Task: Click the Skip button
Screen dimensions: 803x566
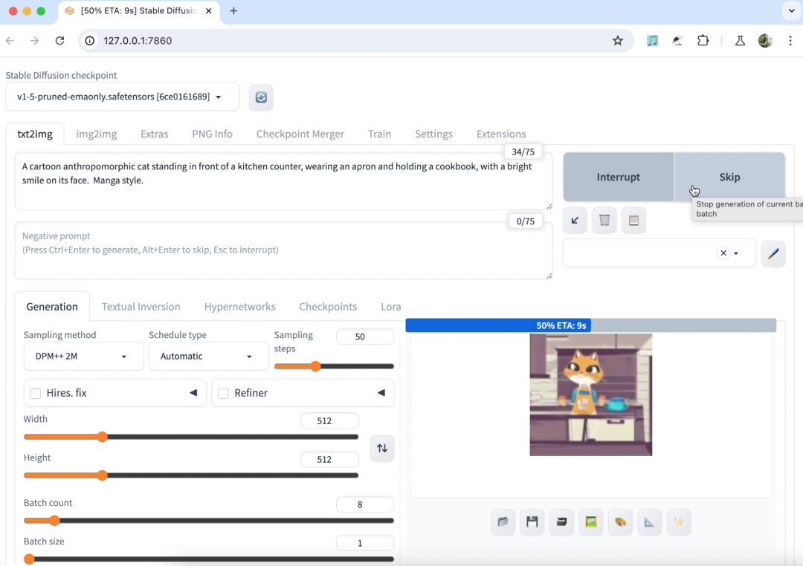Action: click(x=729, y=177)
